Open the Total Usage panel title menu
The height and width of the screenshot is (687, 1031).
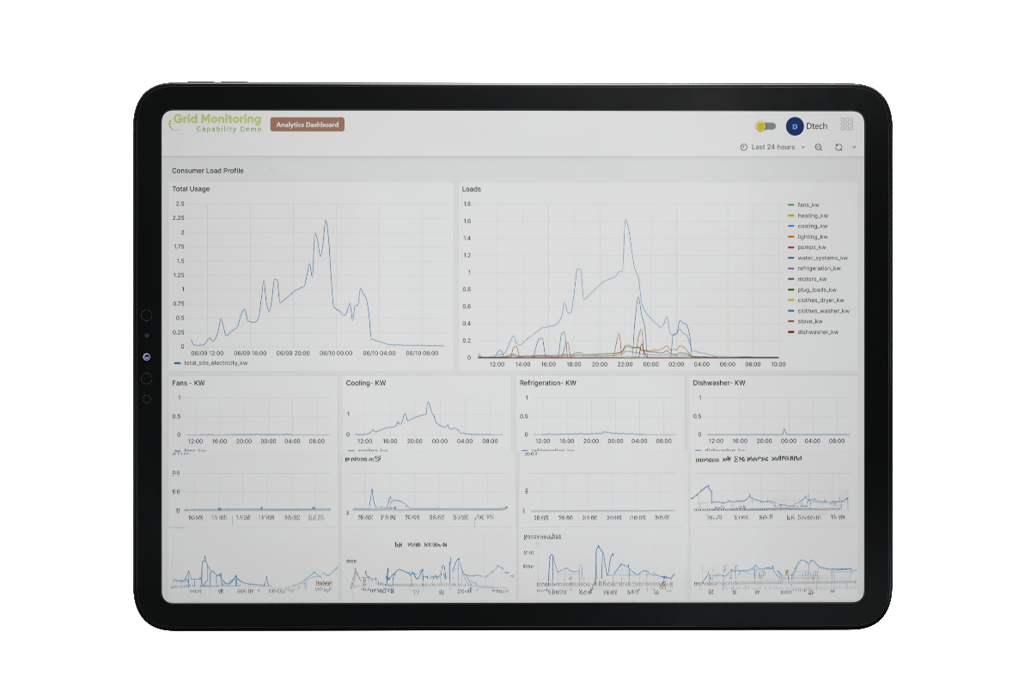click(x=191, y=189)
